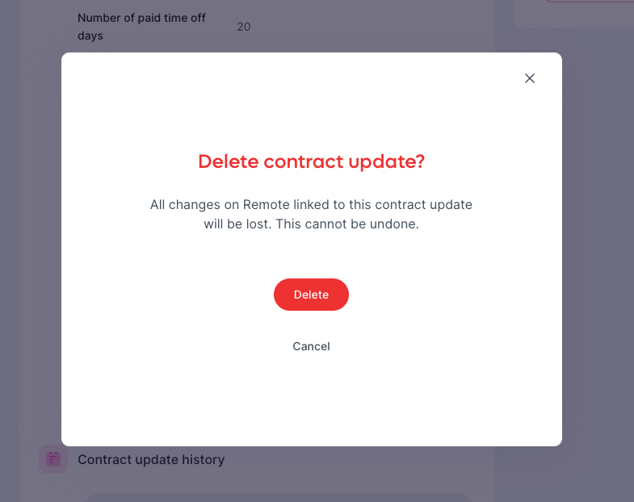The image size is (634, 502).
Task: Click the "will be lost" line of the message
Action: click(311, 224)
